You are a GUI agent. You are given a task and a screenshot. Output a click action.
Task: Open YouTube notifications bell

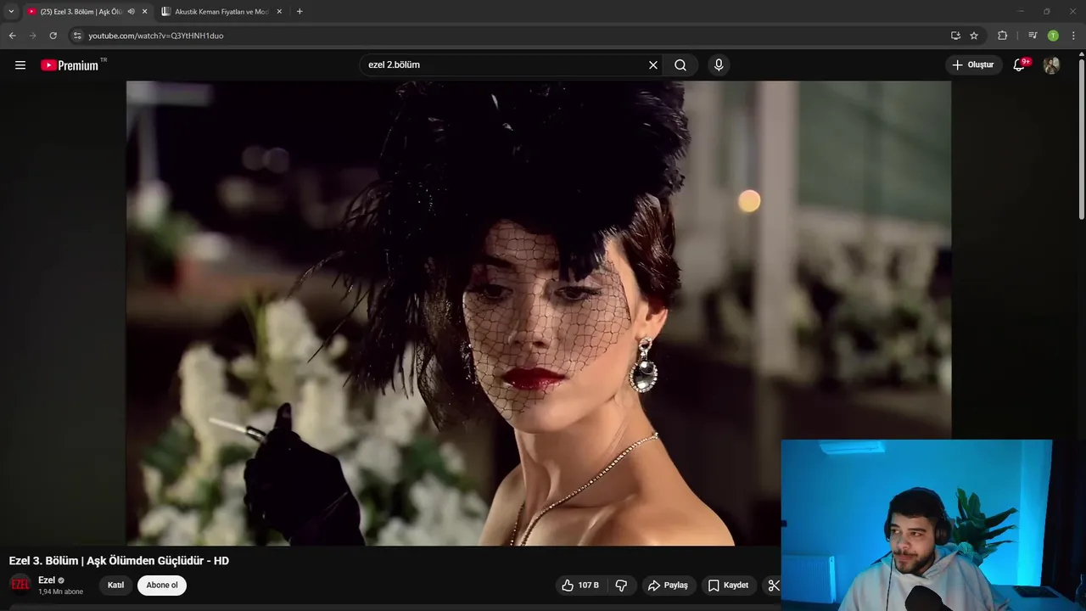click(x=1020, y=65)
